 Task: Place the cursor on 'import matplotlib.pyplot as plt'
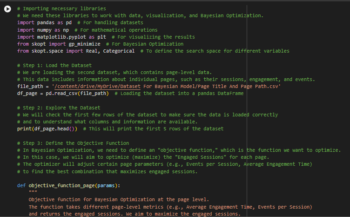click(x=61, y=37)
